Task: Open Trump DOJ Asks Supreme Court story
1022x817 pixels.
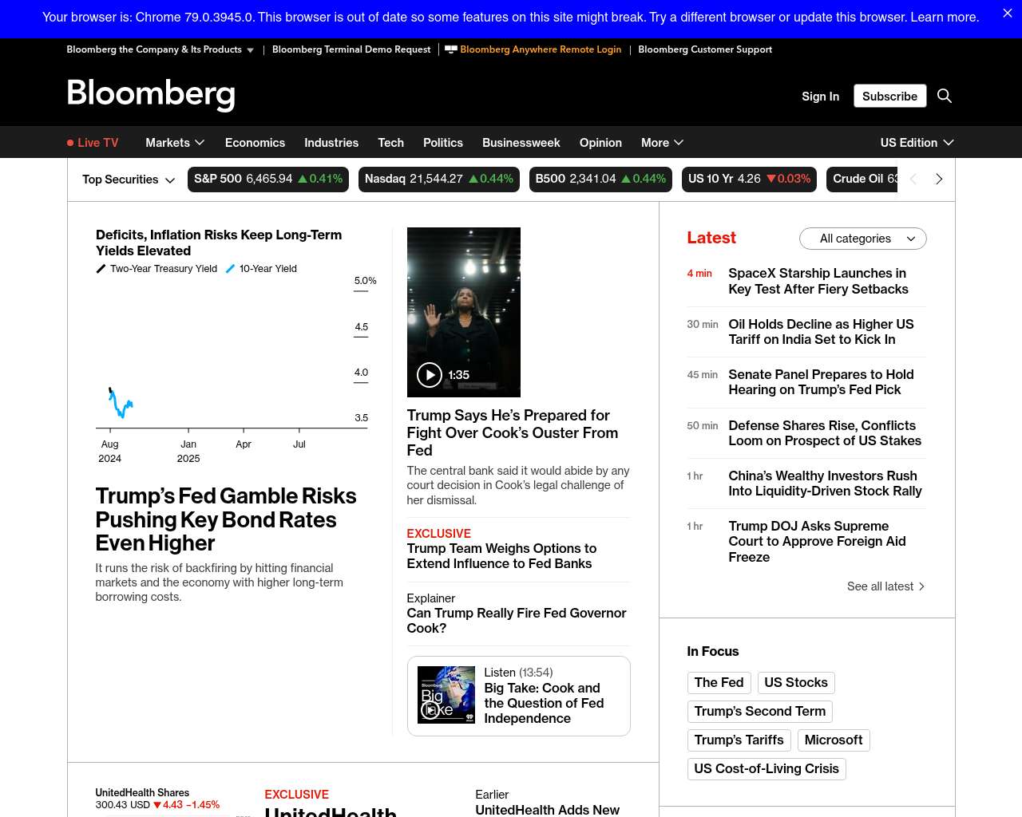Action: [x=817, y=542]
